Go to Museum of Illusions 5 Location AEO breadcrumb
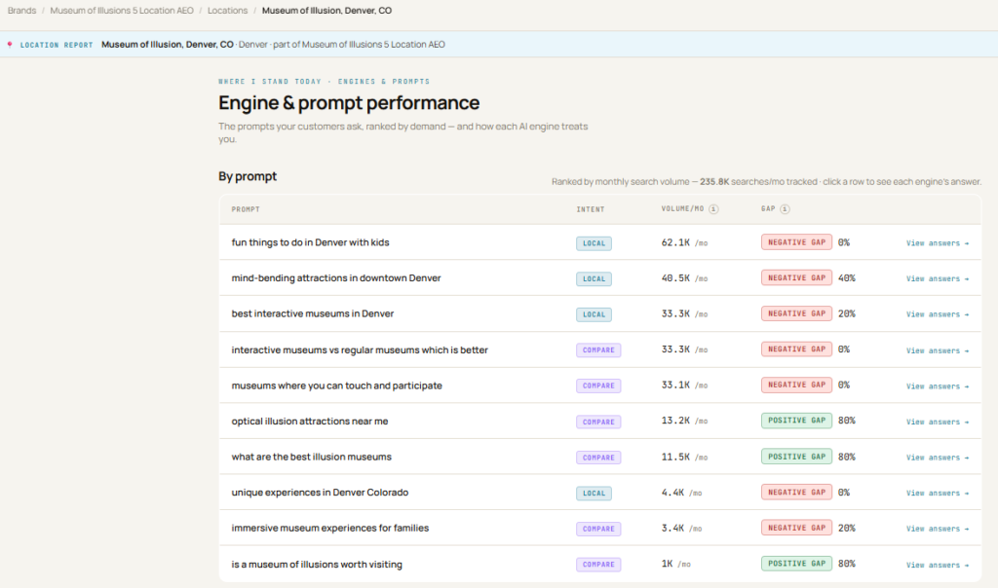 pyautogui.click(x=122, y=11)
